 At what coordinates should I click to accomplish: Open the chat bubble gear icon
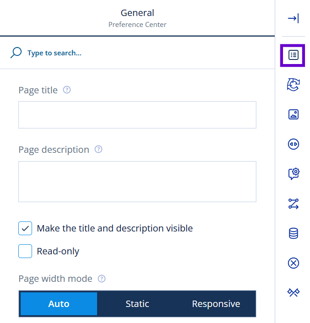(x=294, y=174)
